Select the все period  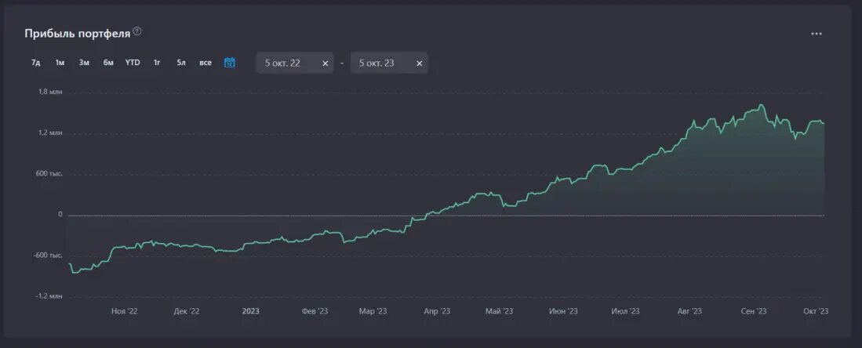pos(205,63)
